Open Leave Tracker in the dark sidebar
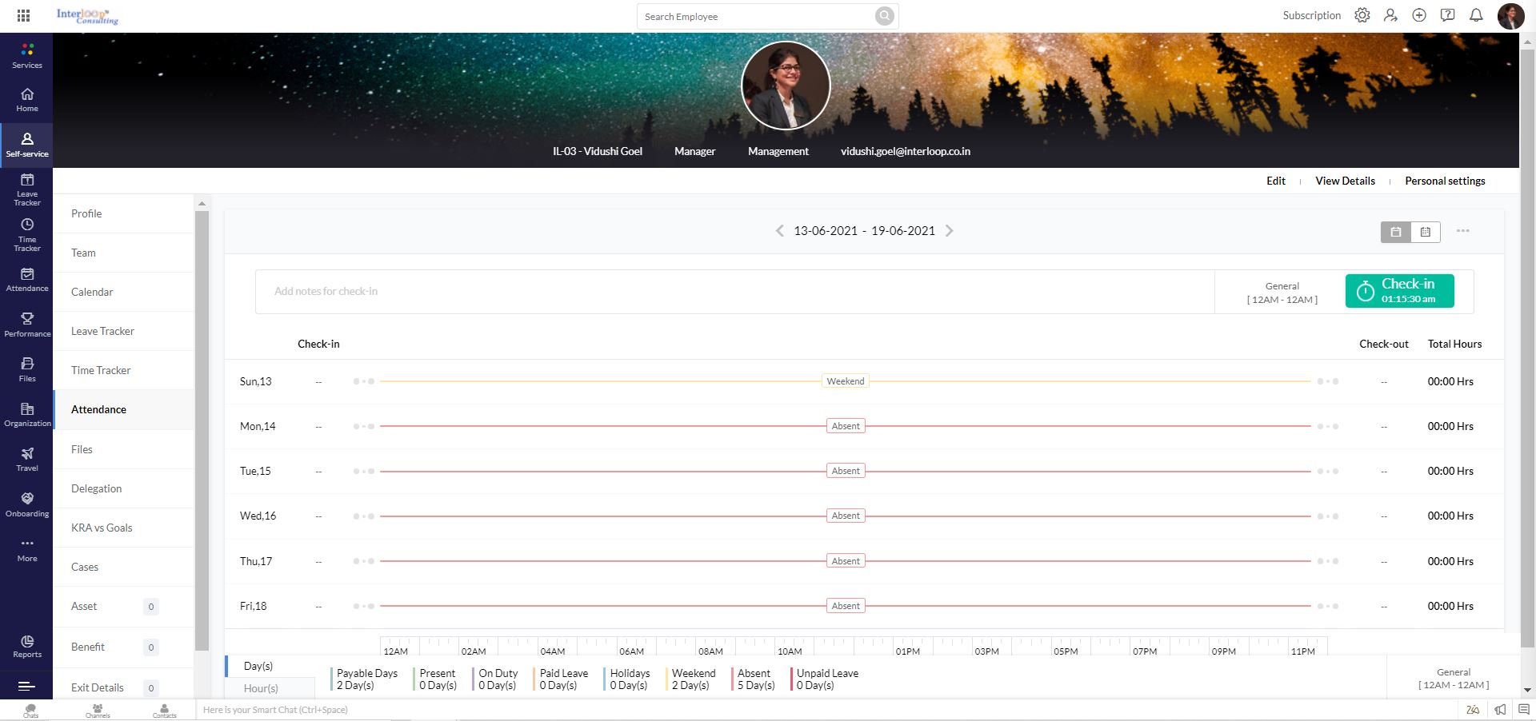Viewport: 1536px width, 721px height. pos(27,189)
